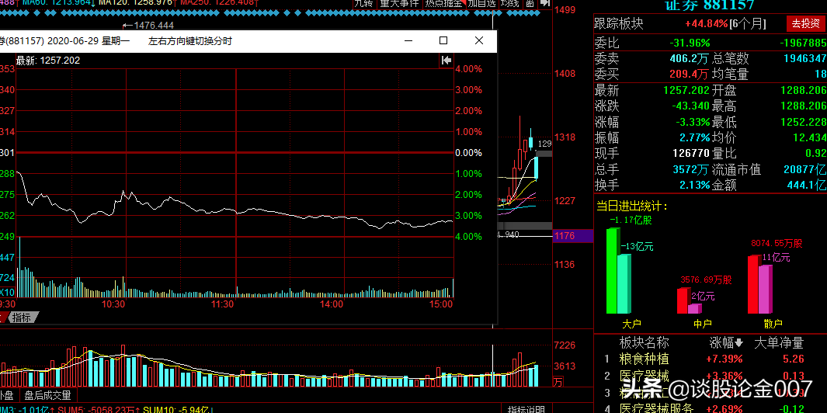
Task: Select the 盘后成交量 tab
Action: tap(47, 395)
